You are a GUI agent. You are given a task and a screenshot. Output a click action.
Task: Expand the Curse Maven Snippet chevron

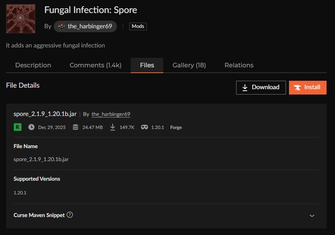pyautogui.click(x=312, y=215)
